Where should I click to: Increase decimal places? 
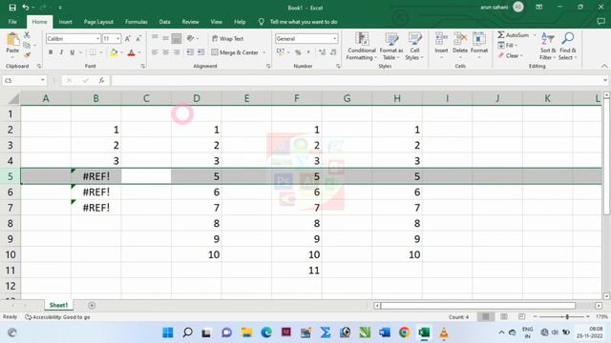point(322,52)
